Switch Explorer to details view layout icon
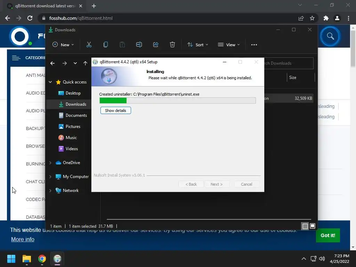This screenshot has height=267, width=356. pyautogui.click(x=305, y=226)
